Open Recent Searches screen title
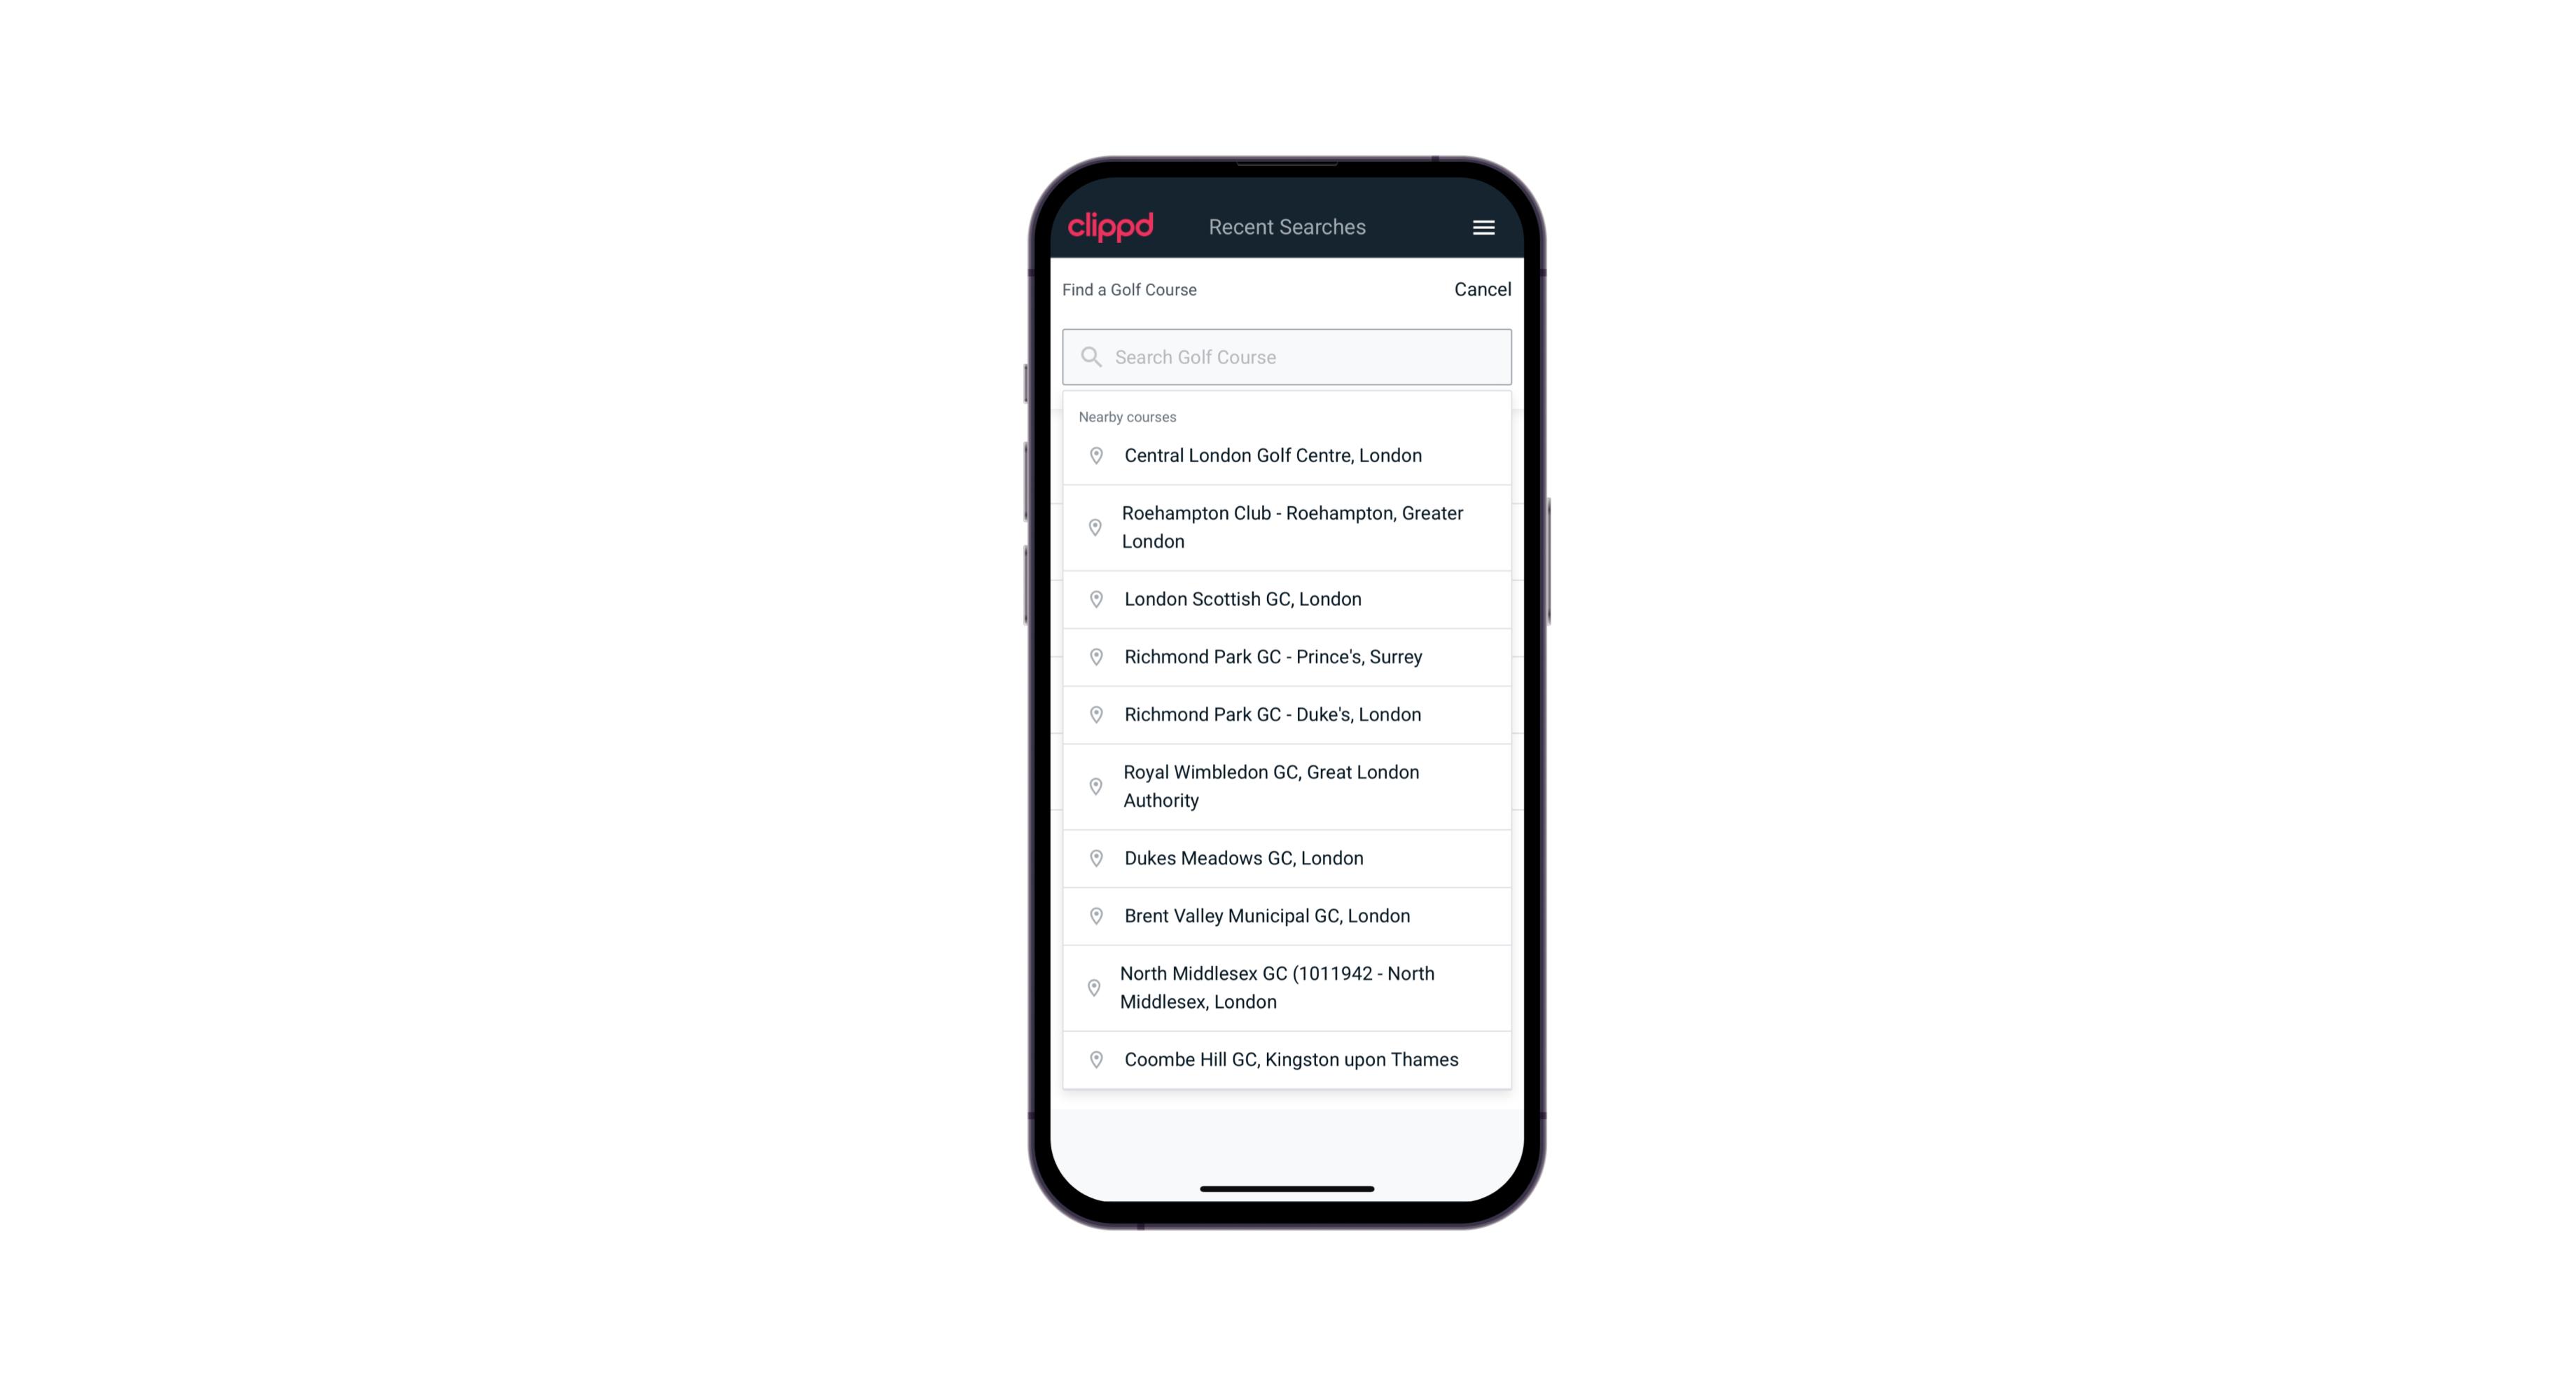The height and width of the screenshot is (1386, 2576). (x=1288, y=227)
